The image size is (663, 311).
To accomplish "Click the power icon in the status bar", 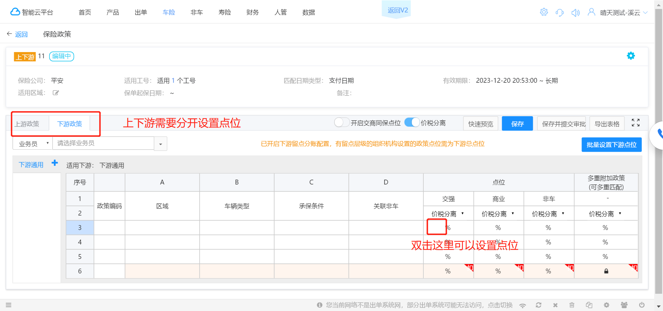I will (642, 305).
